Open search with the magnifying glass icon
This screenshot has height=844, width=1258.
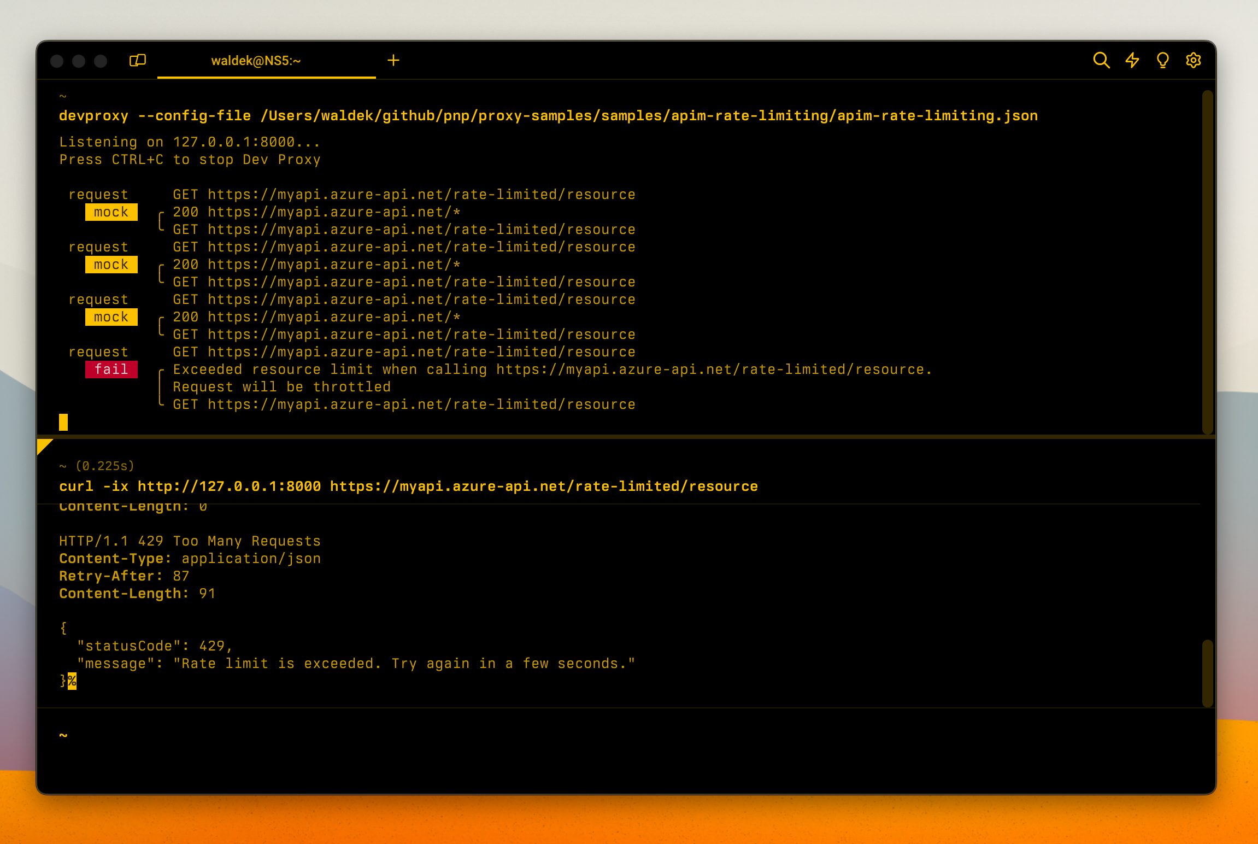click(1102, 60)
